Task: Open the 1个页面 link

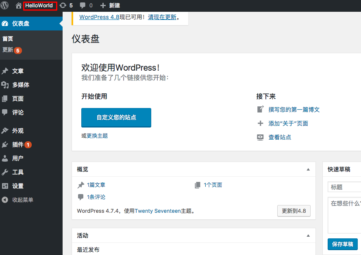Action: (x=213, y=185)
